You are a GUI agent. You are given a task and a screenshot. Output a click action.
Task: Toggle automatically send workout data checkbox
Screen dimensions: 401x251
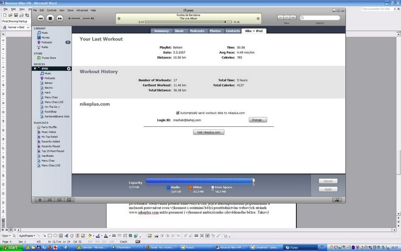pyautogui.click(x=178, y=113)
